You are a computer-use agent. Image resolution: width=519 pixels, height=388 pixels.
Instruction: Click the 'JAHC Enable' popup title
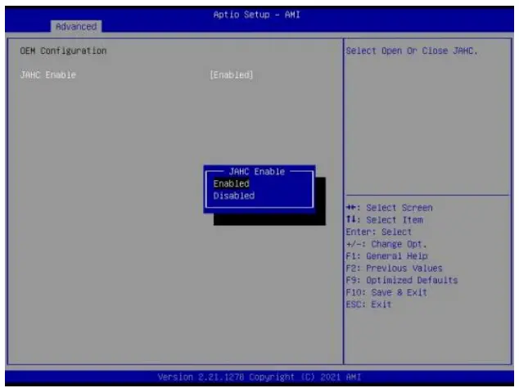(x=257, y=171)
